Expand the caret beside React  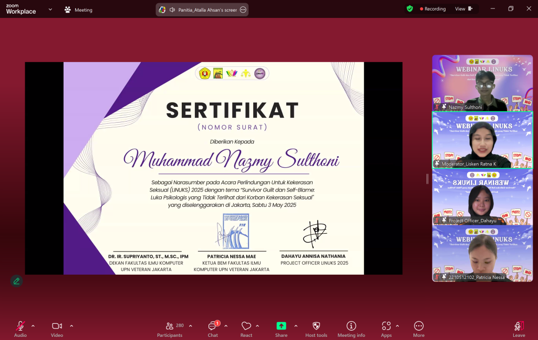click(257, 326)
